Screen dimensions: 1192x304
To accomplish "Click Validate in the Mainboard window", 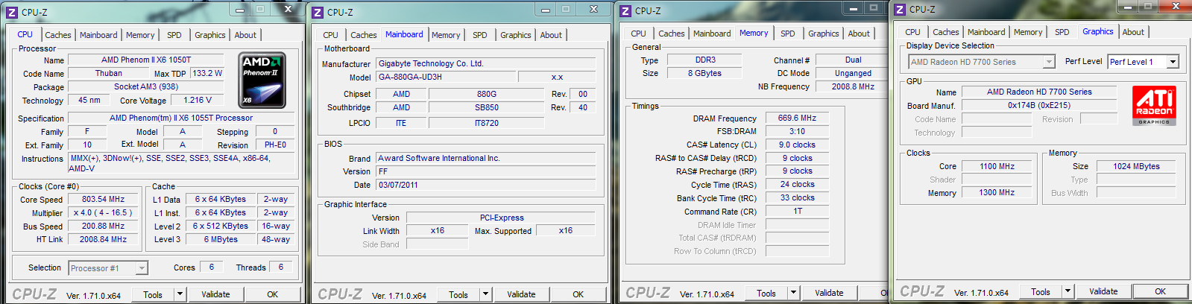I will coord(521,294).
